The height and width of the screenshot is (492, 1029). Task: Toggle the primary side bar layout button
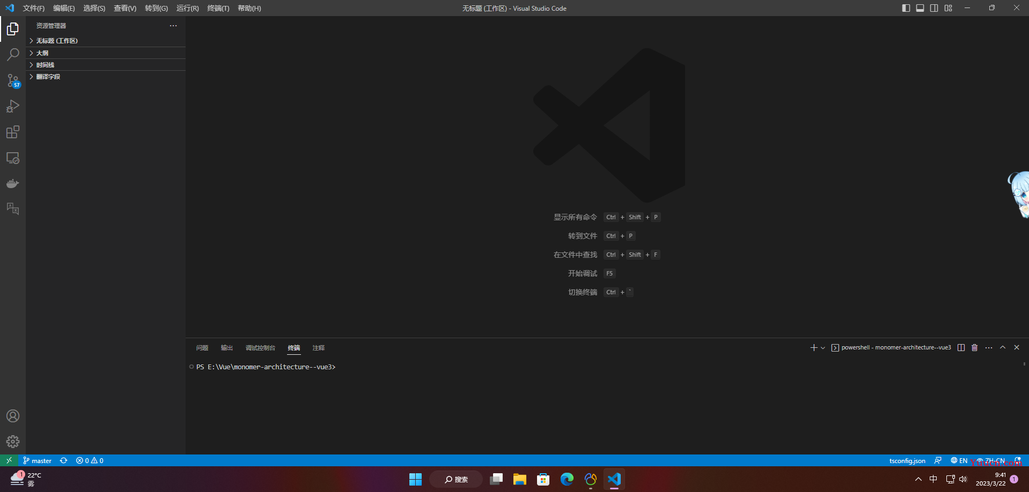click(906, 8)
